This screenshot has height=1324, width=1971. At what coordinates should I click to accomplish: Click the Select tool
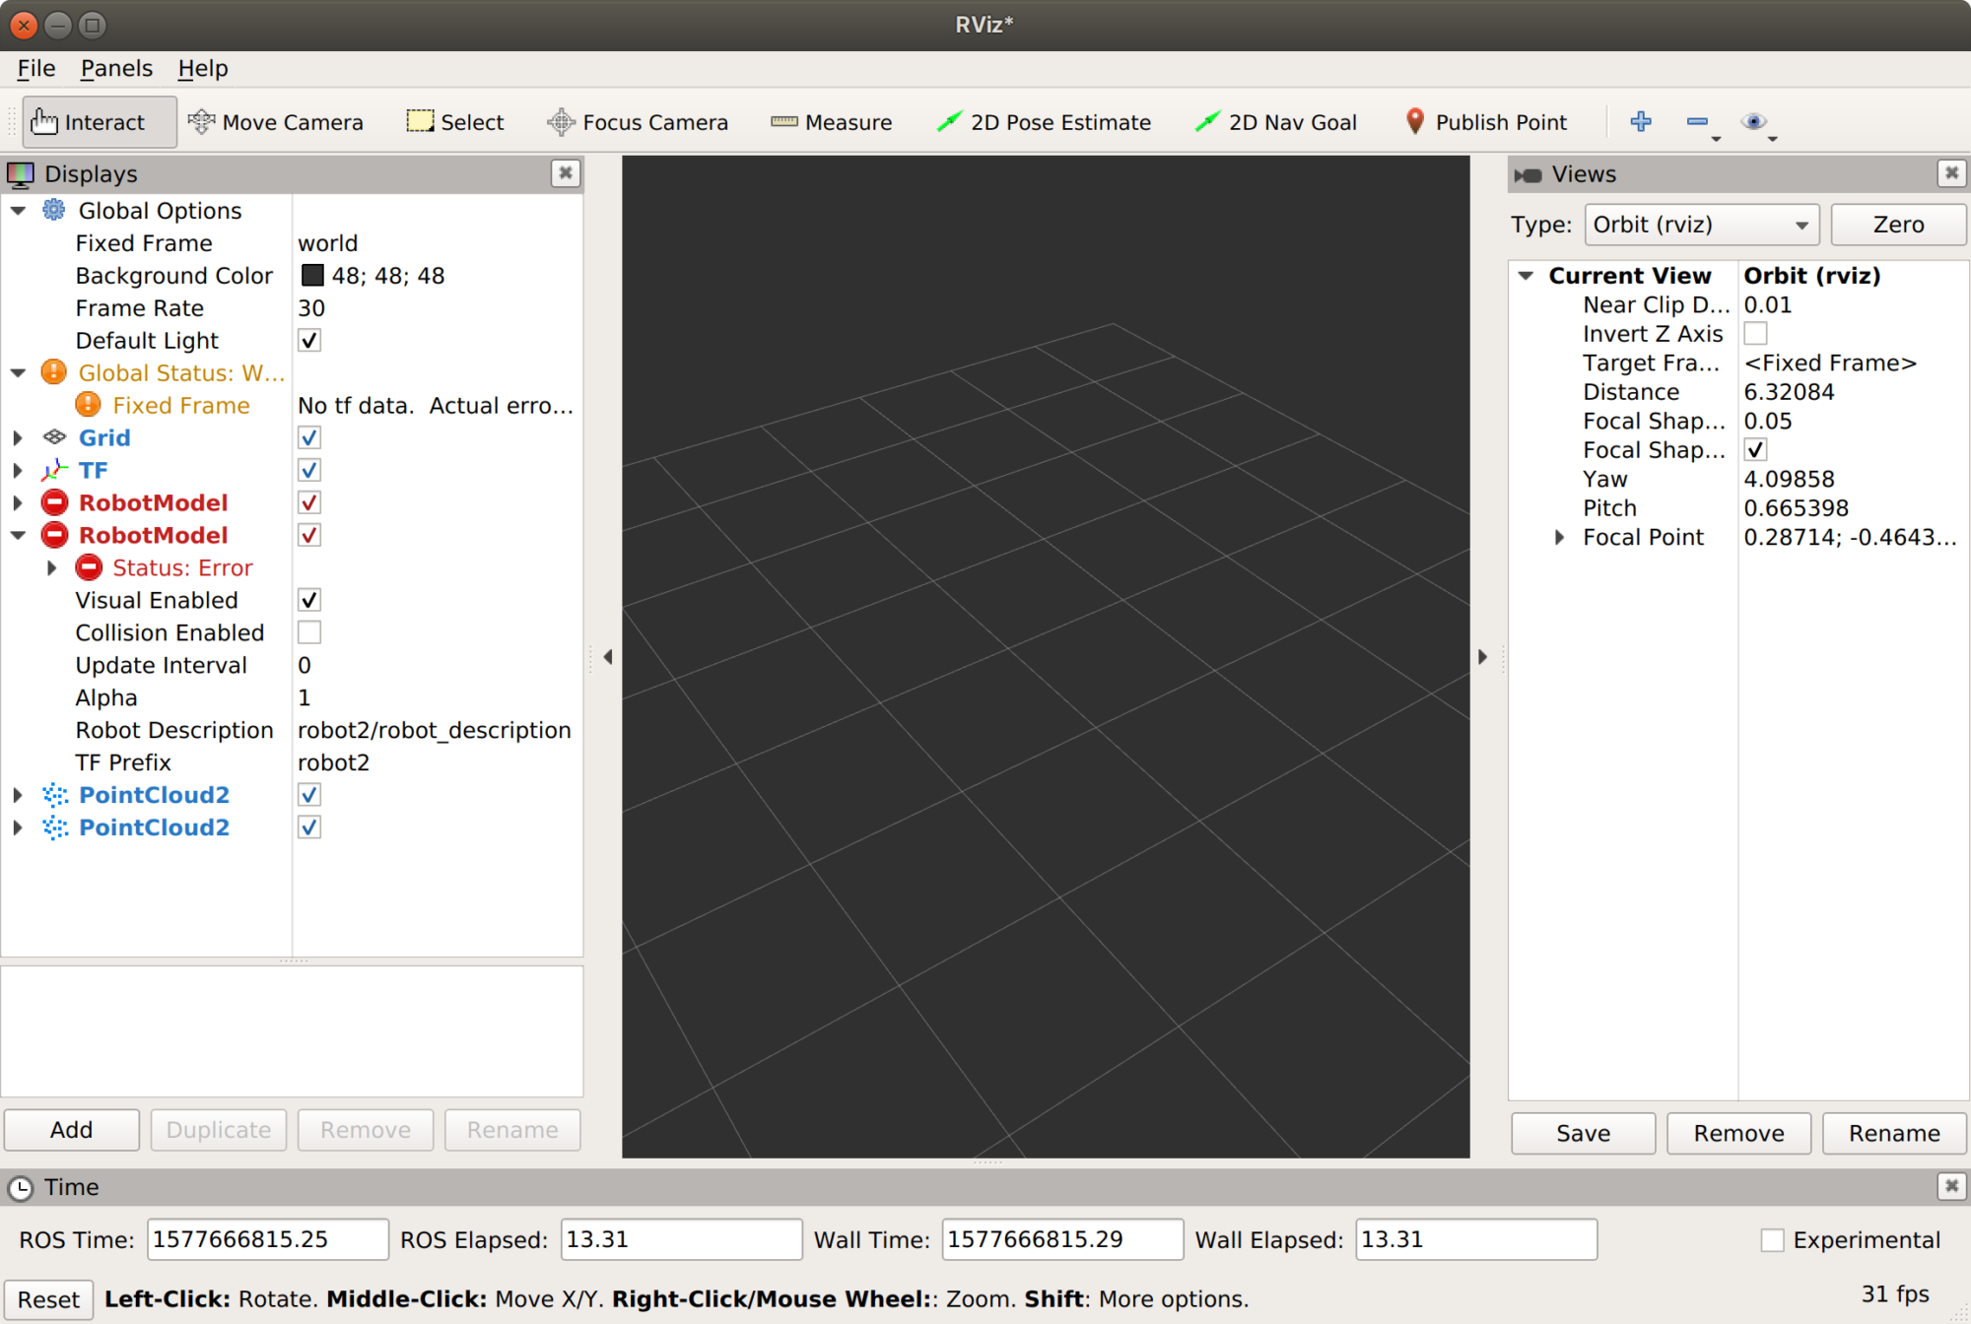click(455, 122)
